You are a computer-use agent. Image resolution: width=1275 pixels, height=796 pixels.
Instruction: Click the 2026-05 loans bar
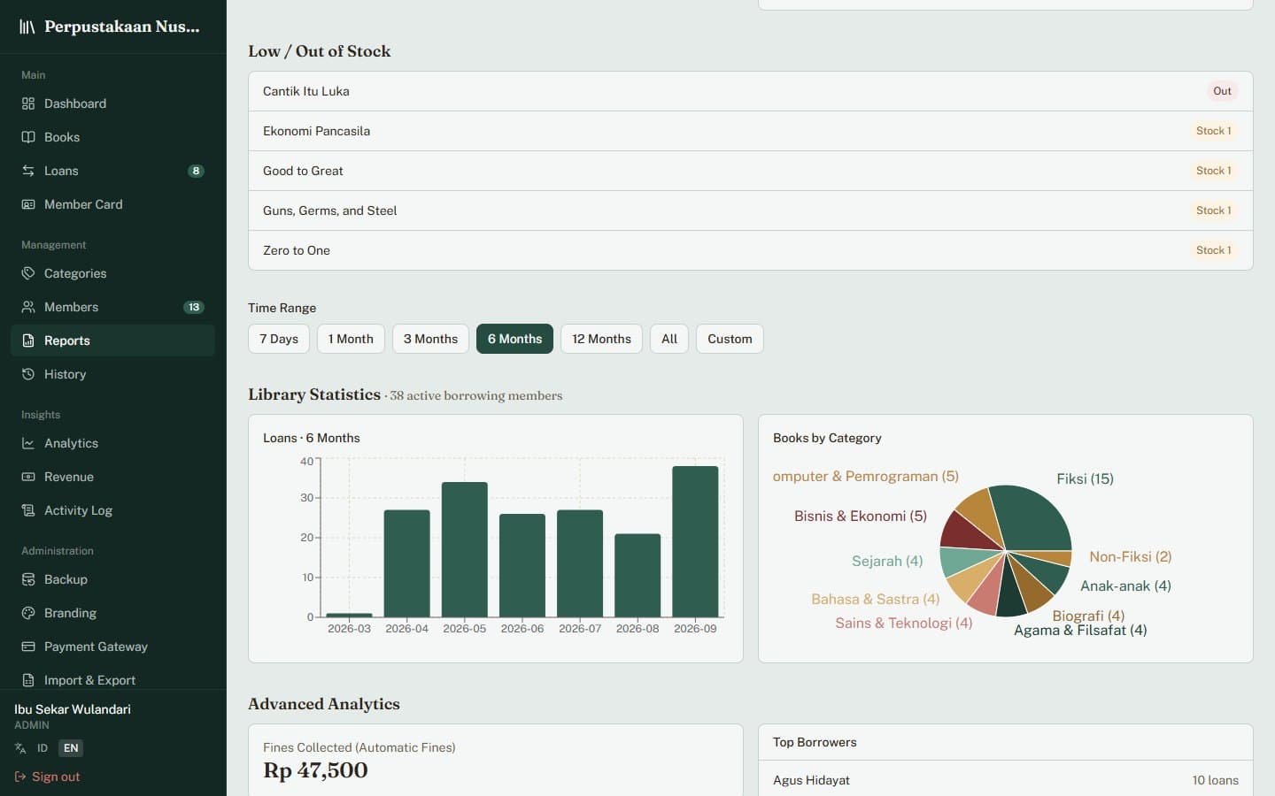(465, 549)
